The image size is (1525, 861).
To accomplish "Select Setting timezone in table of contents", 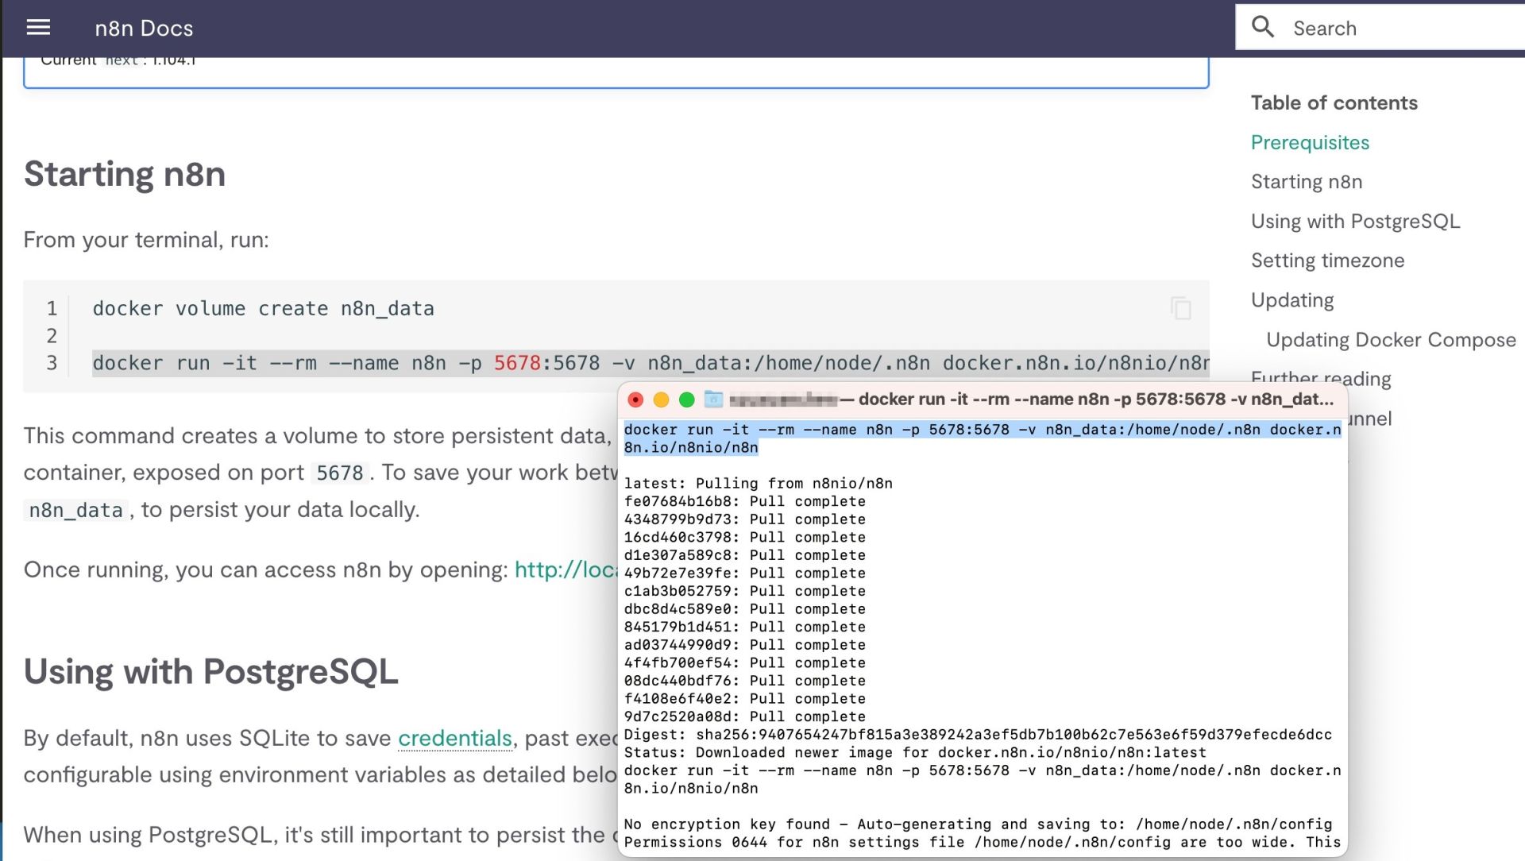I will tap(1327, 261).
